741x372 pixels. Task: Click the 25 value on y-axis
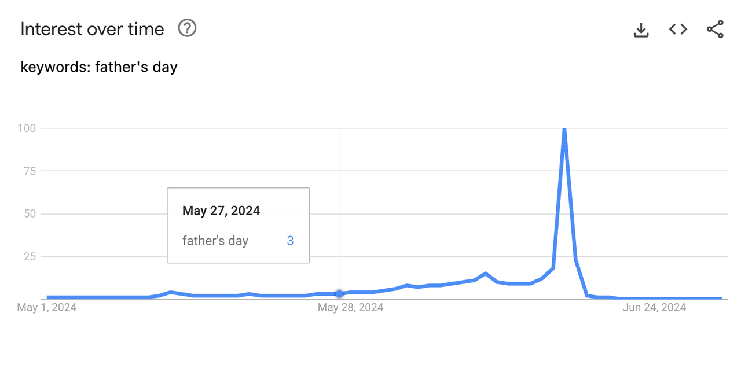click(x=30, y=256)
